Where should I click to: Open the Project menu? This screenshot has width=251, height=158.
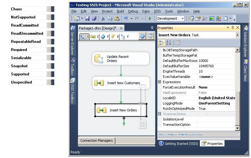[107, 11]
